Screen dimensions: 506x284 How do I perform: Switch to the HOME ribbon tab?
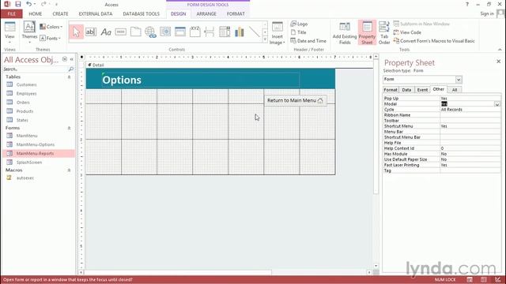point(35,14)
